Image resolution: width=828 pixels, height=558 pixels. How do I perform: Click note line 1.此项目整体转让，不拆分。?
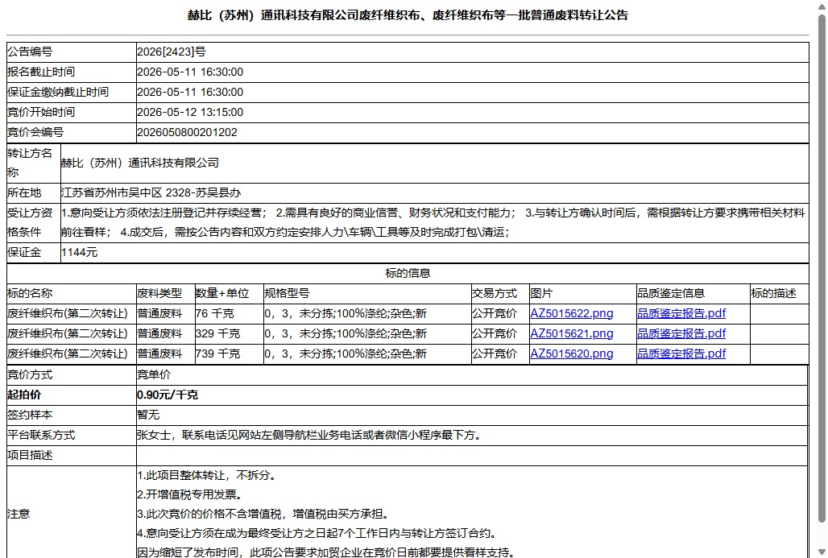pyautogui.click(x=207, y=475)
